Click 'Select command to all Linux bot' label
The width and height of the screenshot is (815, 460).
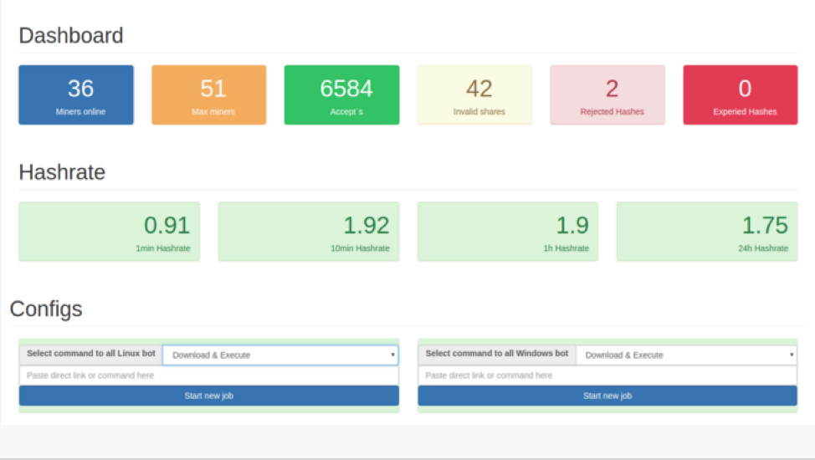(91, 354)
